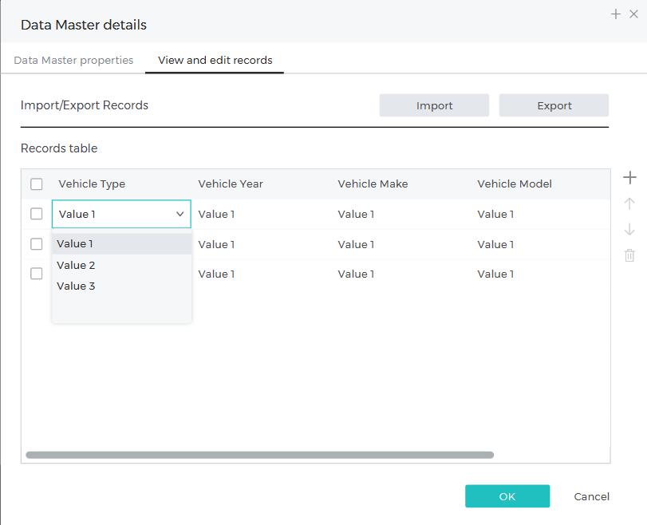Choose Value 2 in the dropdown list
The height and width of the screenshot is (525, 647).
pos(76,265)
